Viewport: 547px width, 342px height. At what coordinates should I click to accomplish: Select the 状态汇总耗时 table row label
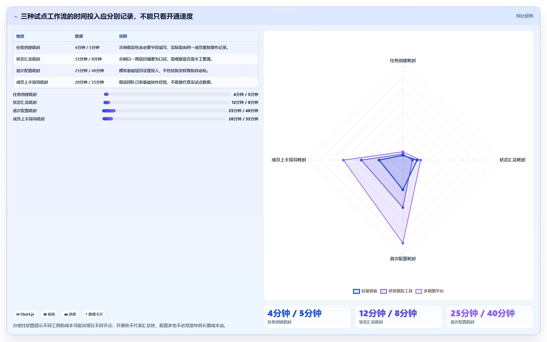click(28, 59)
